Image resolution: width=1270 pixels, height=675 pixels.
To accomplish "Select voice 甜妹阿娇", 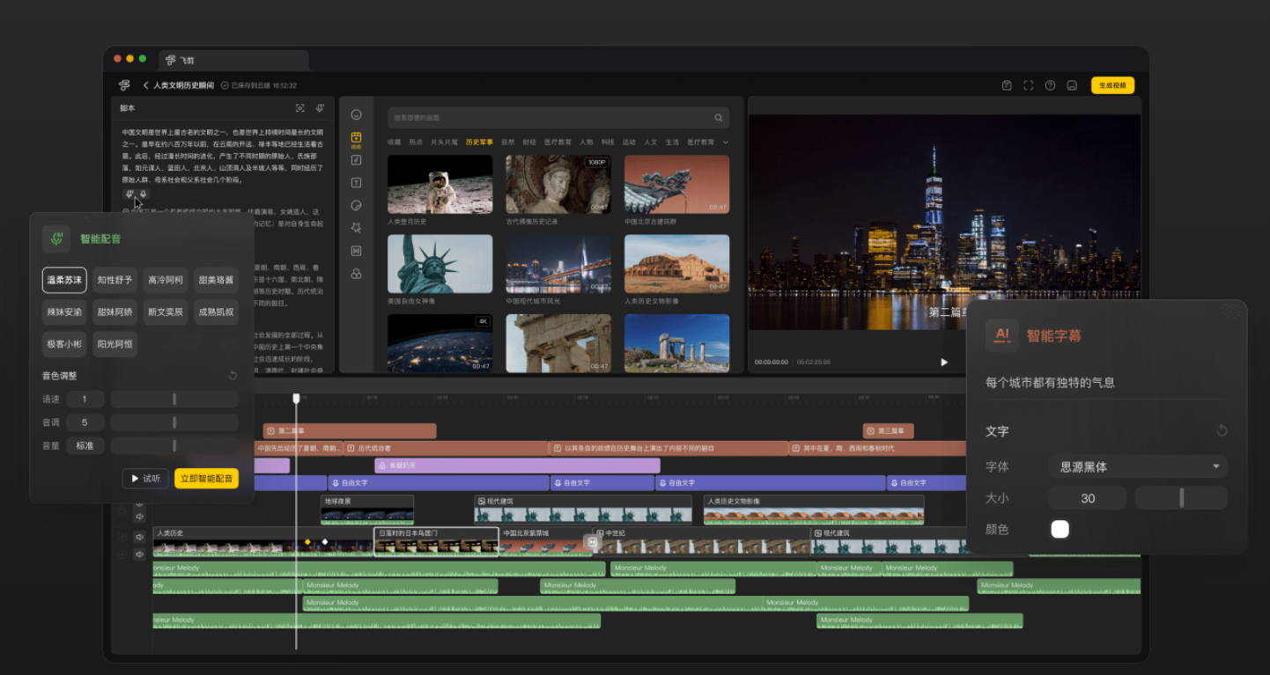I will tap(115, 312).
